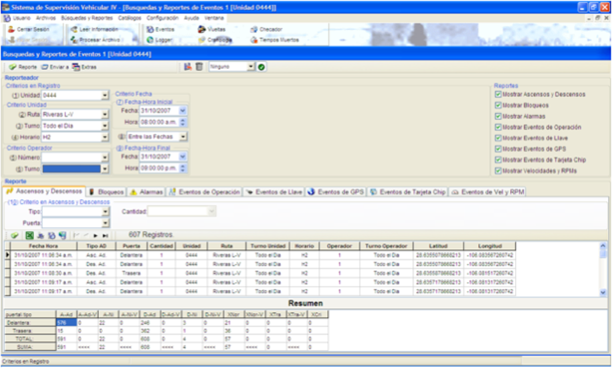Click the Reporte button
Viewport: 612px width, 382px height.
(x=23, y=67)
